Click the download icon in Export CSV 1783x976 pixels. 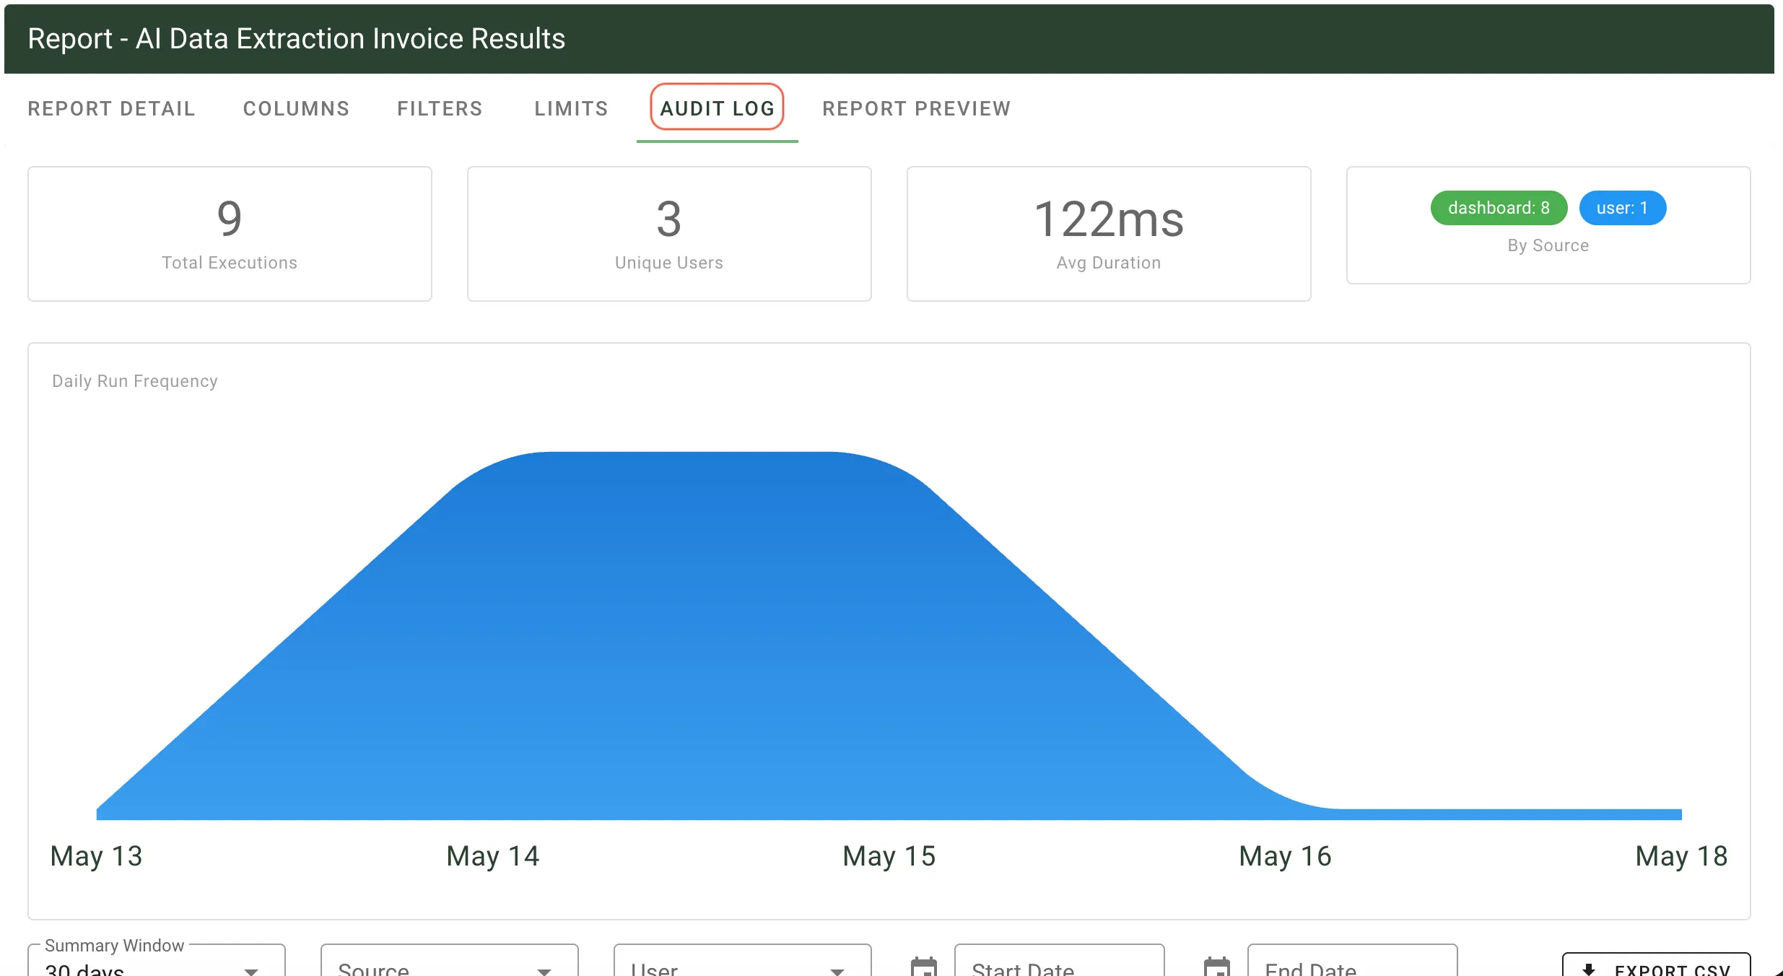[1588, 969]
